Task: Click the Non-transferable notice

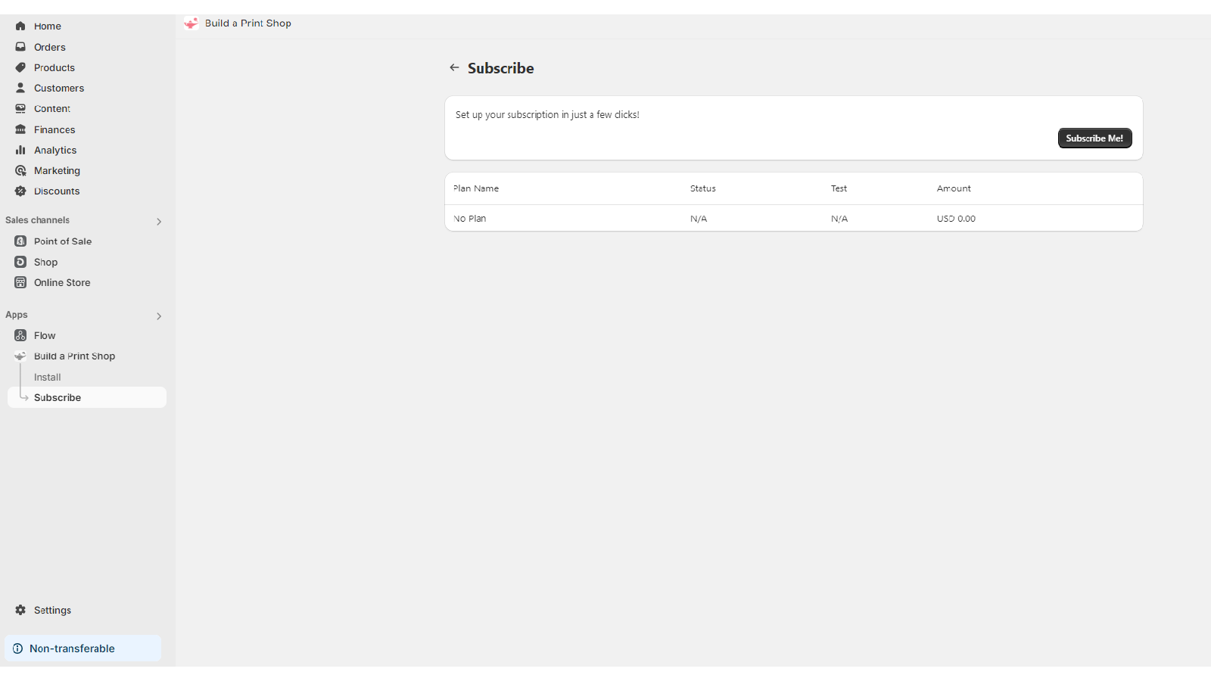Action: [x=72, y=648]
